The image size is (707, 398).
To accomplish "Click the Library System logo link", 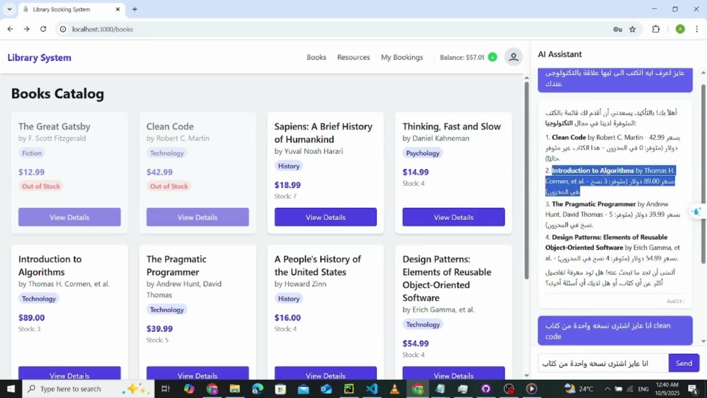I will pyautogui.click(x=39, y=57).
